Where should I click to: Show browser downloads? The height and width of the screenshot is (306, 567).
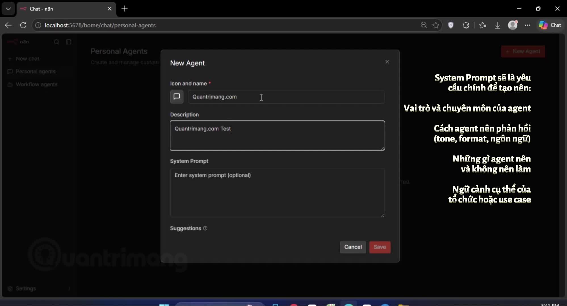[498, 25]
